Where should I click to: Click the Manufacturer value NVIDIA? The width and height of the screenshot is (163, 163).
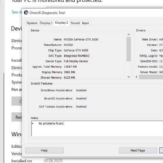point(68,45)
